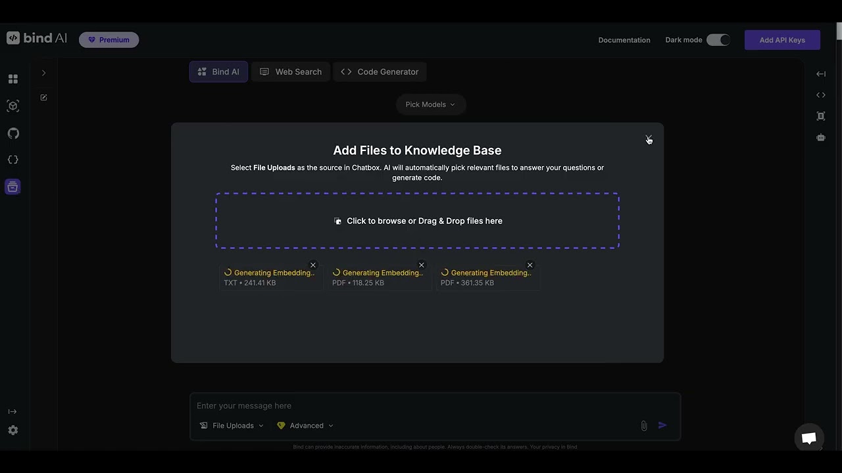Open the knowledge base icon in sidebar
The height and width of the screenshot is (473, 842).
[12, 187]
